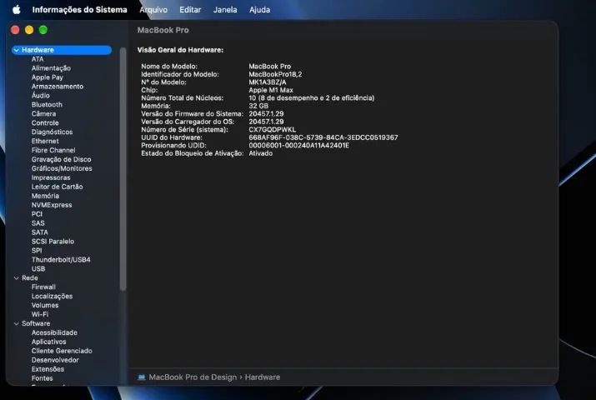596x400 pixels.
Task: Select Memória in the sidebar list
Action: tap(45, 196)
